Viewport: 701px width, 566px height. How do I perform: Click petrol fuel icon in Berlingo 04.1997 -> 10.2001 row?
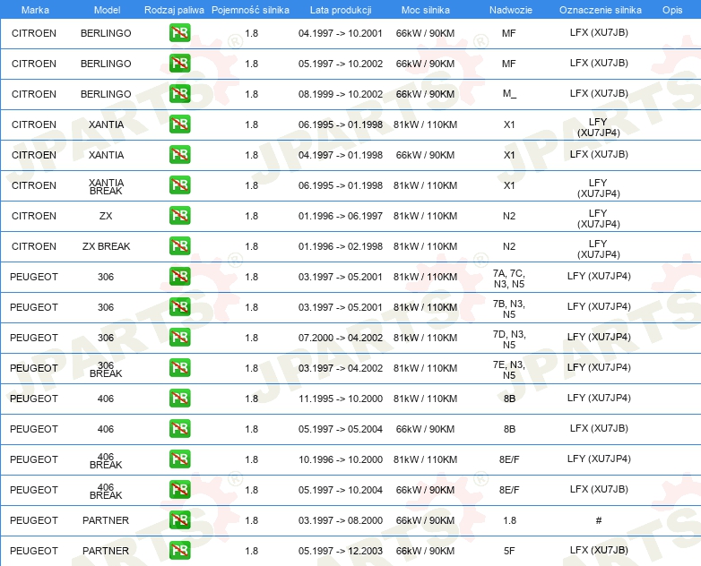point(179,32)
